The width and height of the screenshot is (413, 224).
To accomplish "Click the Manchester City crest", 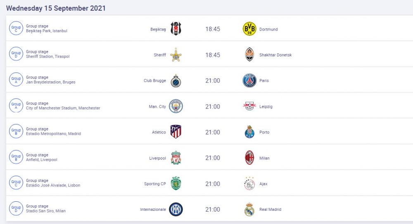I will click(x=176, y=106).
